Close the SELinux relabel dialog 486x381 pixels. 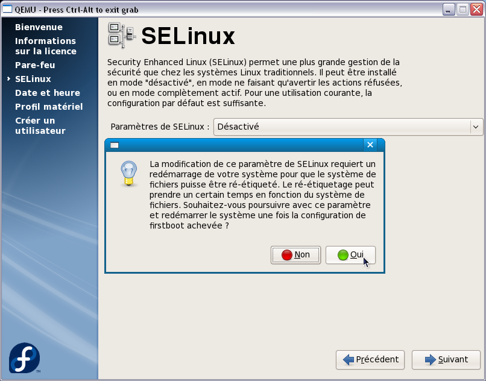coord(370,145)
